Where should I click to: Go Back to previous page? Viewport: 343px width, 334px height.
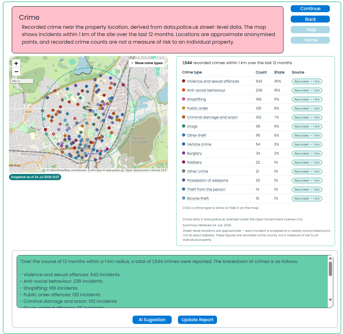[310, 19]
